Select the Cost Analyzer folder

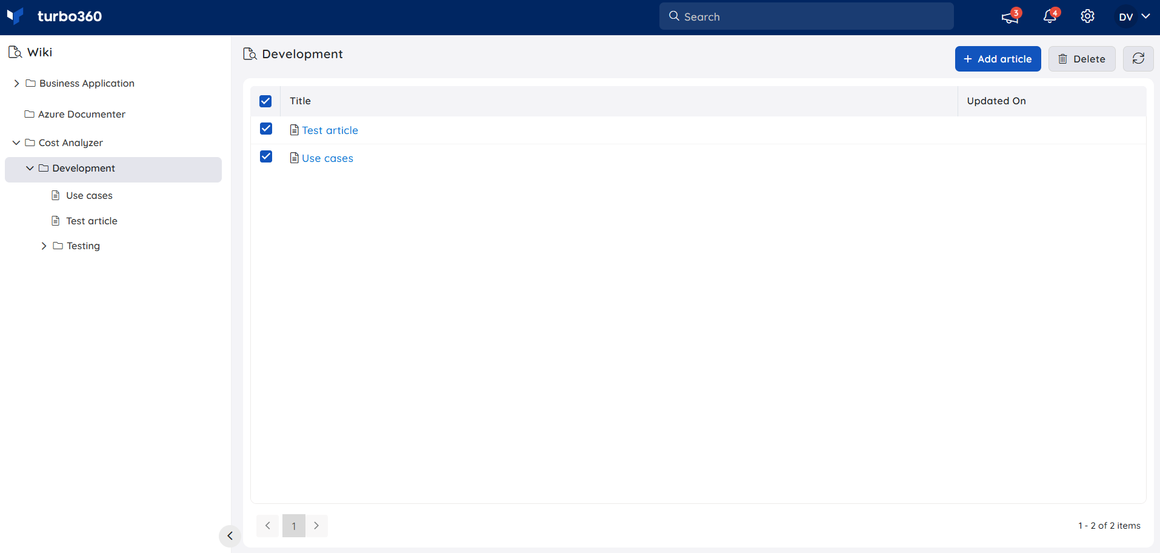pos(71,142)
